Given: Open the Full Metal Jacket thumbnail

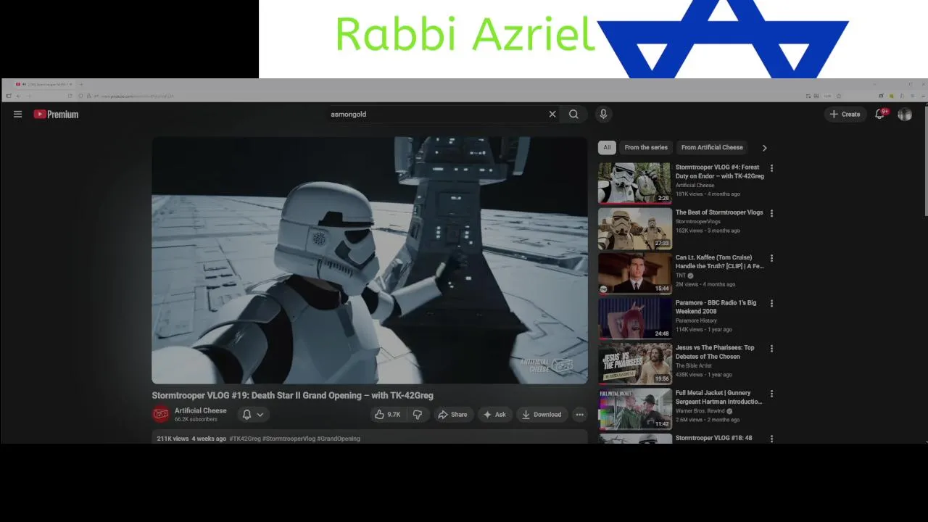Looking at the screenshot, I should [635, 409].
